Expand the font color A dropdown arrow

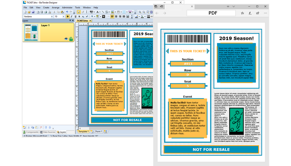(x=95, y=17)
